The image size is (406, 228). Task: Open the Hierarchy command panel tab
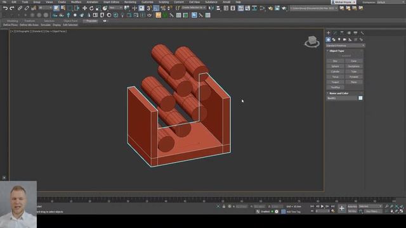[342, 33]
